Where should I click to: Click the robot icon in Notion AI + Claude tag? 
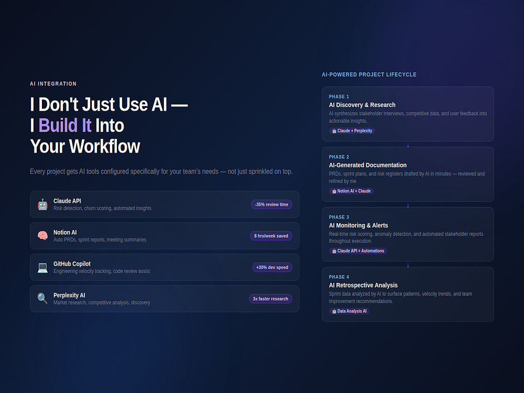334,191
